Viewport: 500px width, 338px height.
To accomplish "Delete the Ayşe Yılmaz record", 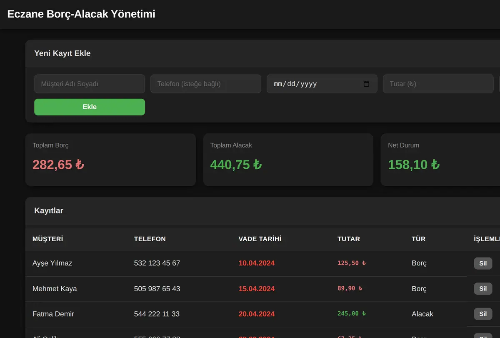I will [483, 263].
